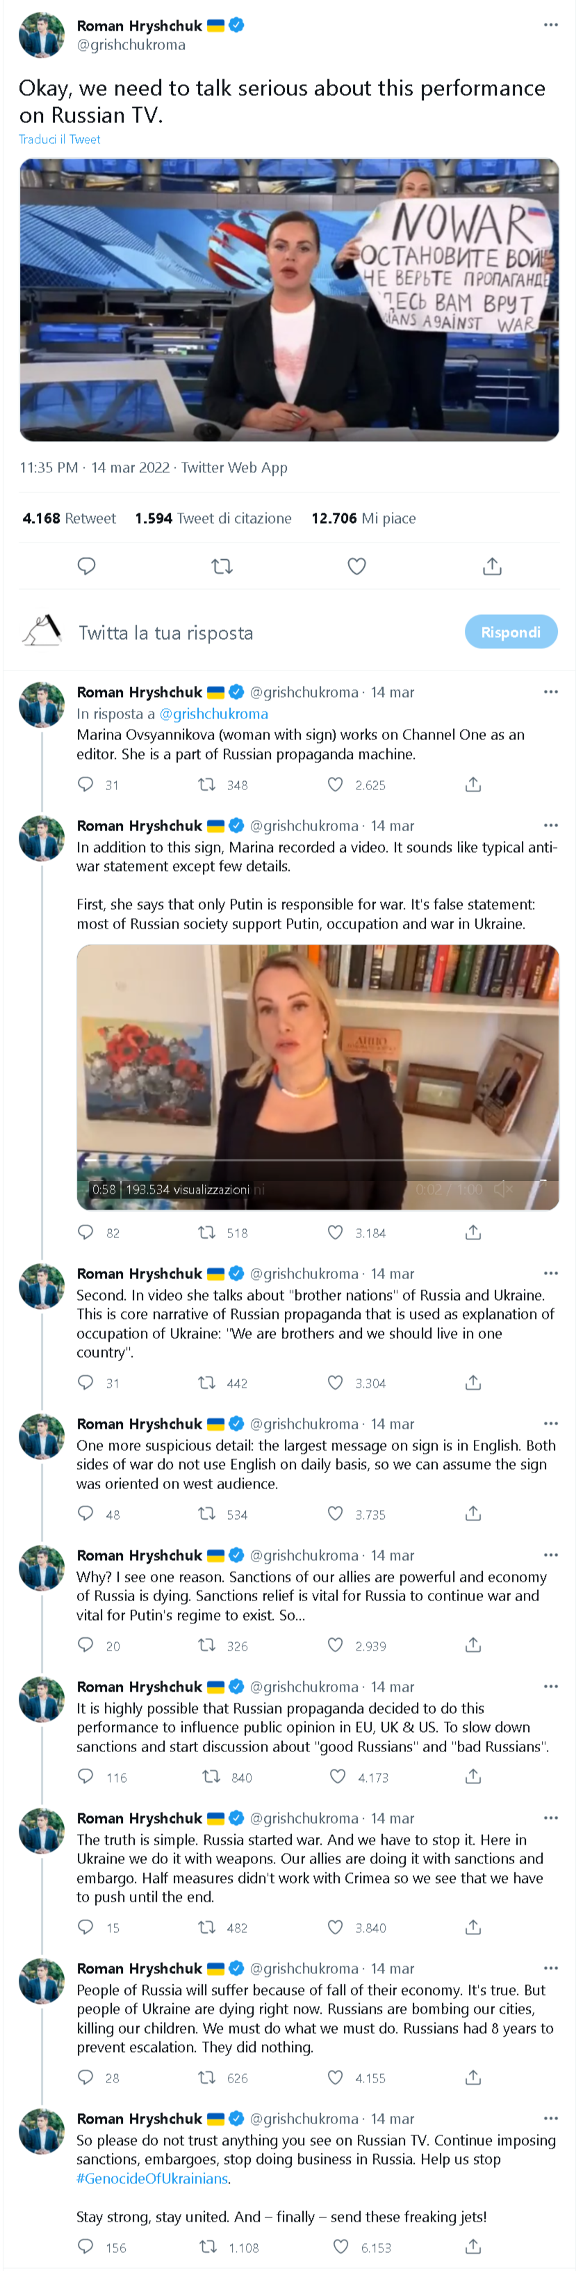
Task: Click the Rispondi button
Action: [x=511, y=632]
